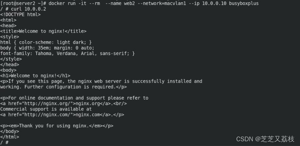300x146 pixels.
Task: Select the title tag line
Action: [x=43, y=31]
